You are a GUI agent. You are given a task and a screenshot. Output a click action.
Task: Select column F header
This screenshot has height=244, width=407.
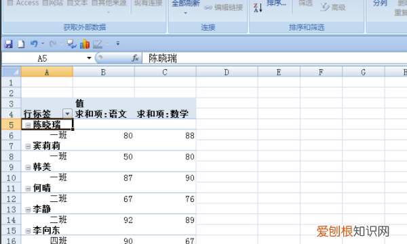click(x=321, y=72)
